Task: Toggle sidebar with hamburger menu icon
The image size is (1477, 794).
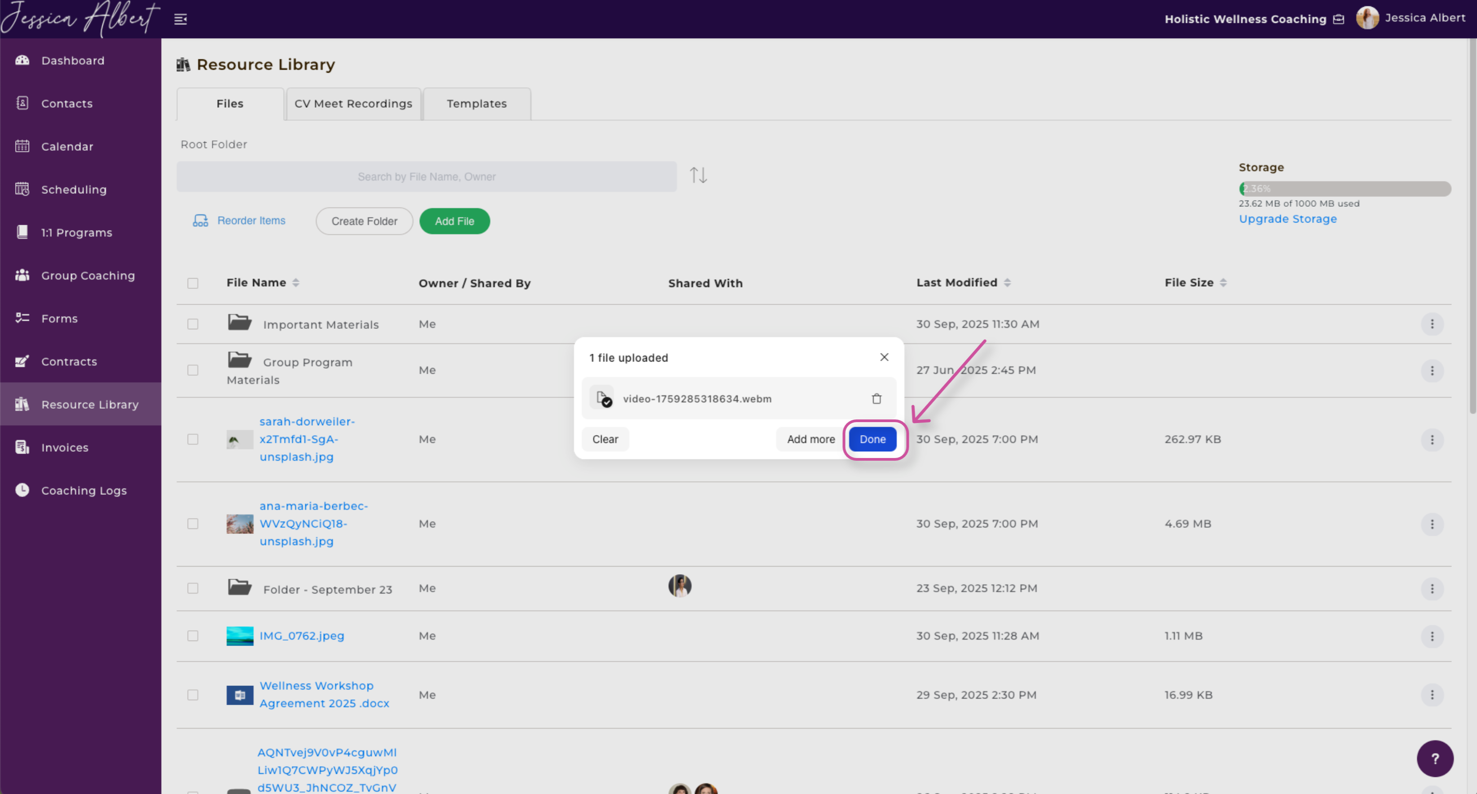Action: click(180, 19)
